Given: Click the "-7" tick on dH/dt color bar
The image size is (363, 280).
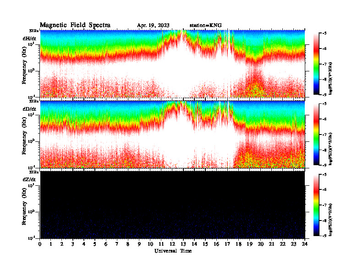Looking at the screenshot, I should click(x=324, y=64).
